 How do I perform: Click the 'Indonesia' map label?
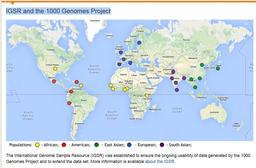[201, 97]
